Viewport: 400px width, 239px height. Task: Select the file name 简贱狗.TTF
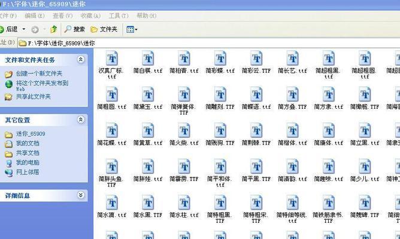click(220, 143)
